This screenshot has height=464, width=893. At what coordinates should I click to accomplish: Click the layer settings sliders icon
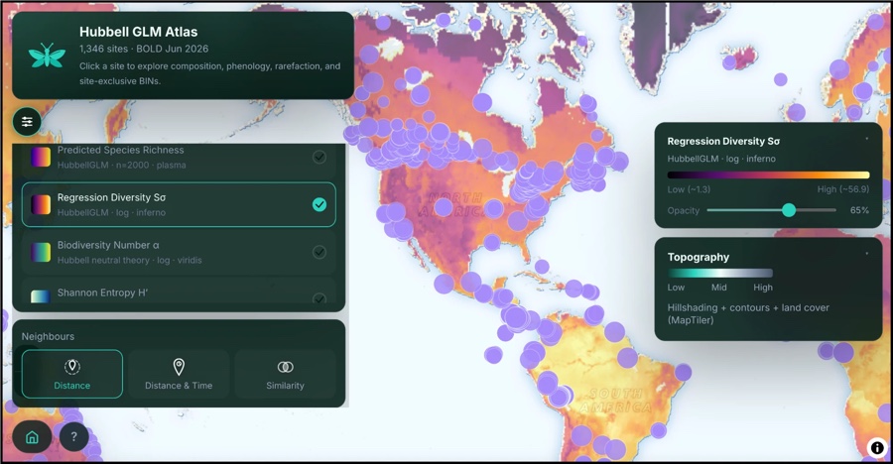click(x=27, y=121)
